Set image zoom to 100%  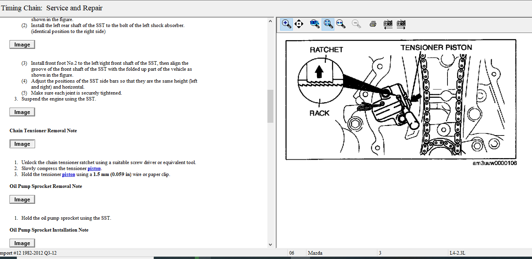[x=314, y=24]
